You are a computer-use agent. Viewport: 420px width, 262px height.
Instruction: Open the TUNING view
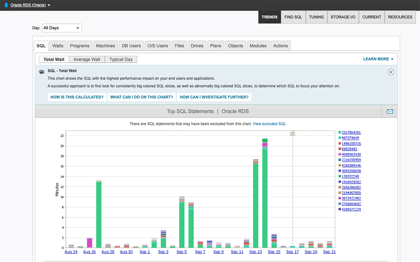(316, 17)
